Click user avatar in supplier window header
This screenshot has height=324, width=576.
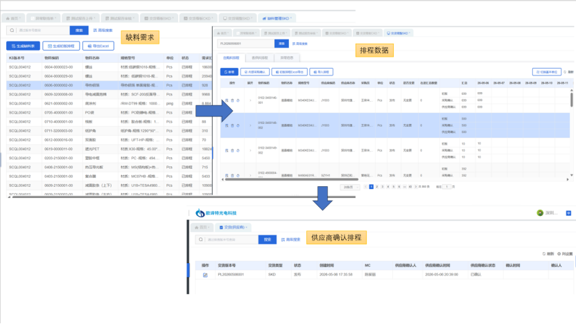pos(540,213)
